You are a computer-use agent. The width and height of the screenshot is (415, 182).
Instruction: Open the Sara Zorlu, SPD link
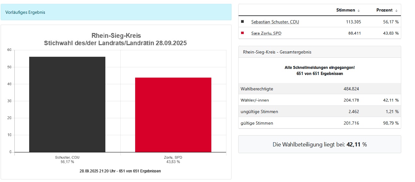click(266, 33)
